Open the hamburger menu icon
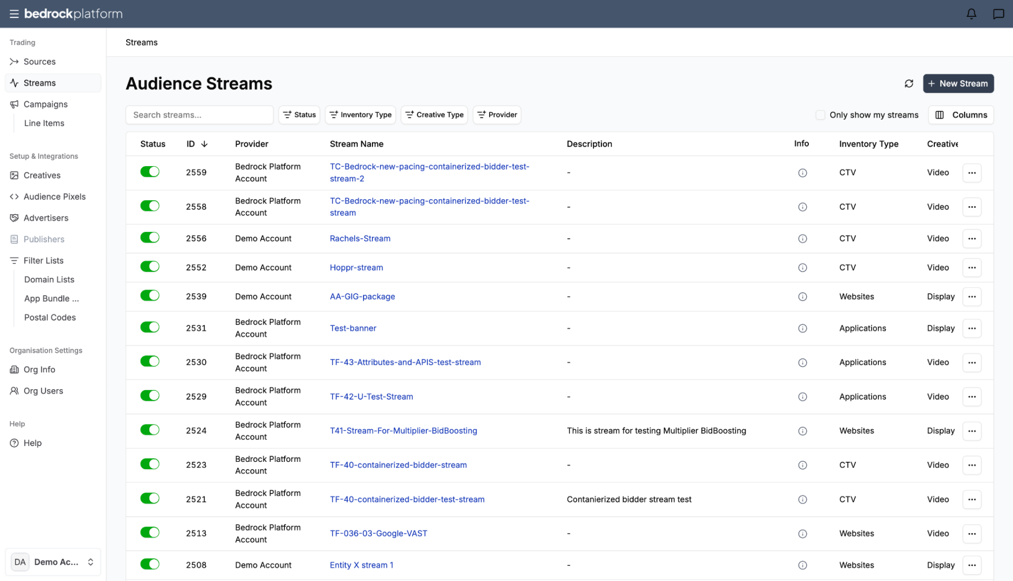 [14, 14]
